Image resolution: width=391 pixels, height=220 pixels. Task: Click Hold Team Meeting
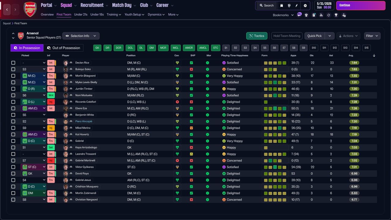287,36
